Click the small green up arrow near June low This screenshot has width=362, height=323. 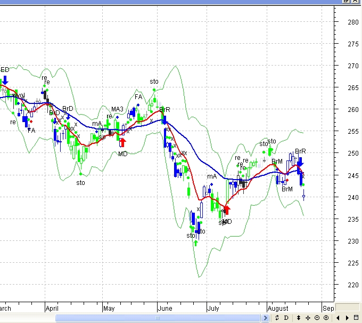coord(196,243)
